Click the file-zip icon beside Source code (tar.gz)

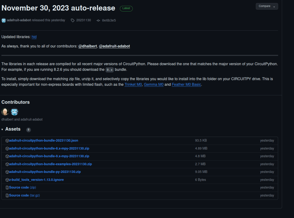tap(7, 195)
